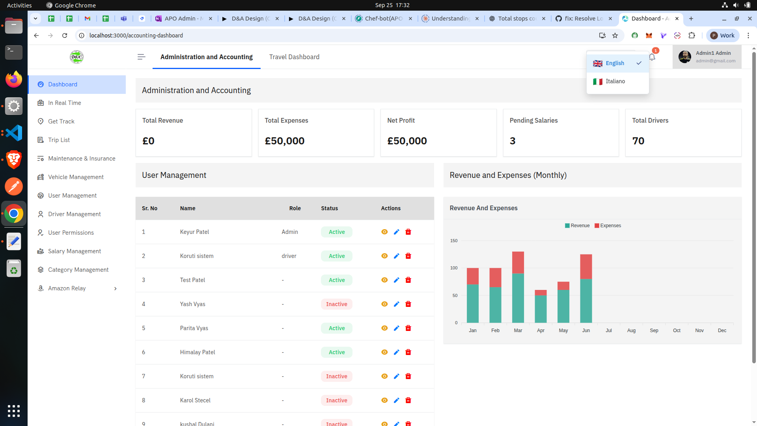Expand Amazon Relay submenu chevron
This screenshot has width=757, height=426.
(x=116, y=289)
